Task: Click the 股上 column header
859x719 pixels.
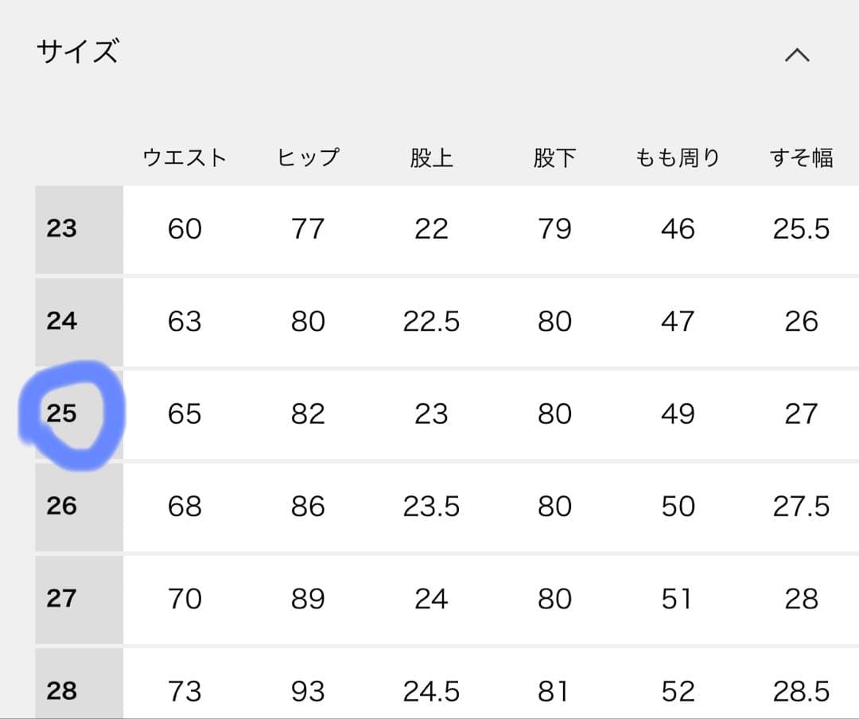Action: 433,157
